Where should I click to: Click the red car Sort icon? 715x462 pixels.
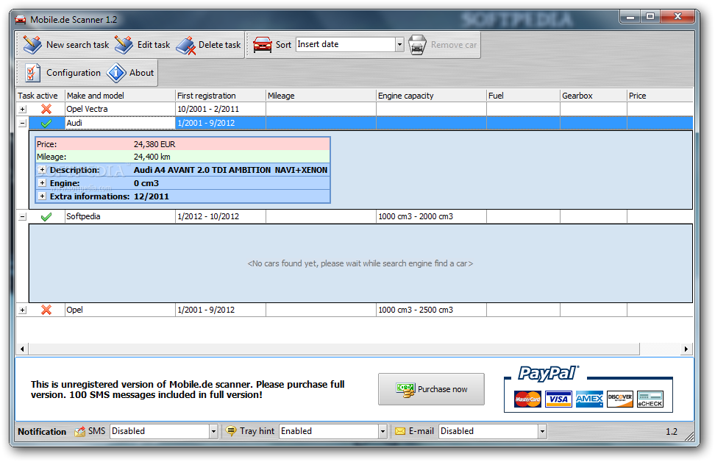263,45
